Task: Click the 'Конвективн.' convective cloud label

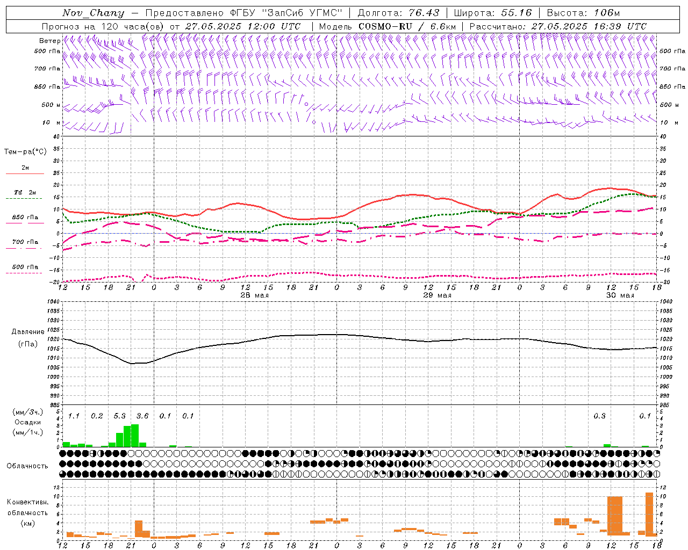Action: tap(28, 502)
